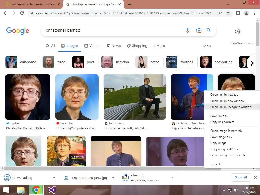Click the forward navigation arrow
Screen dimensions: 260x195
coord(14,13)
